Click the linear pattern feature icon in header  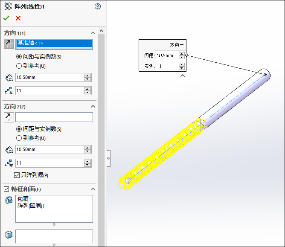tap(8, 6)
